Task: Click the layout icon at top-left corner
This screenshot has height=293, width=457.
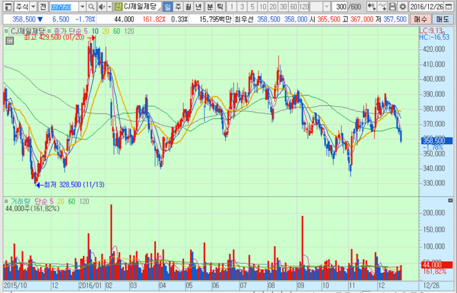Action: coord(5,7)
